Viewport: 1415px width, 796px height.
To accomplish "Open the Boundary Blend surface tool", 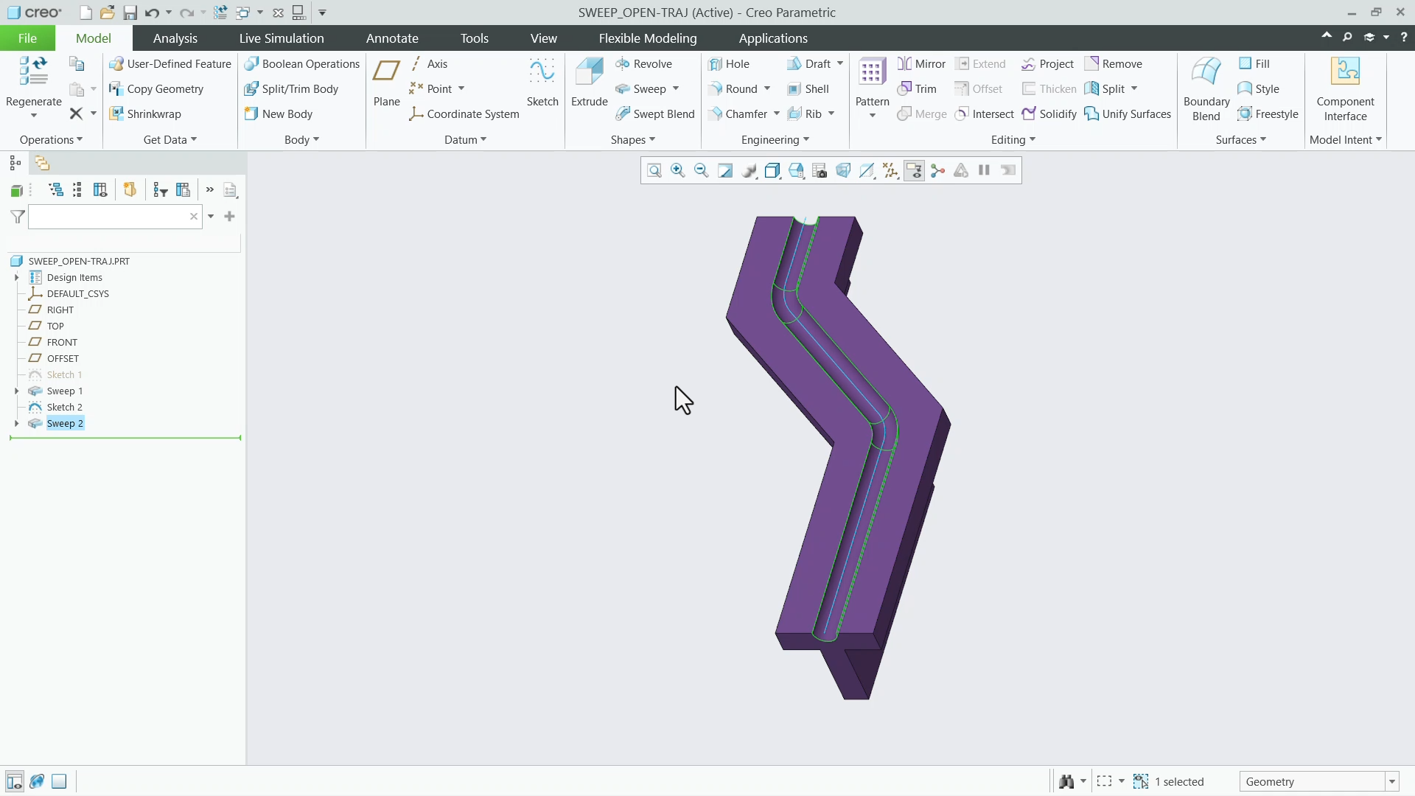I will coord(1206,88).
